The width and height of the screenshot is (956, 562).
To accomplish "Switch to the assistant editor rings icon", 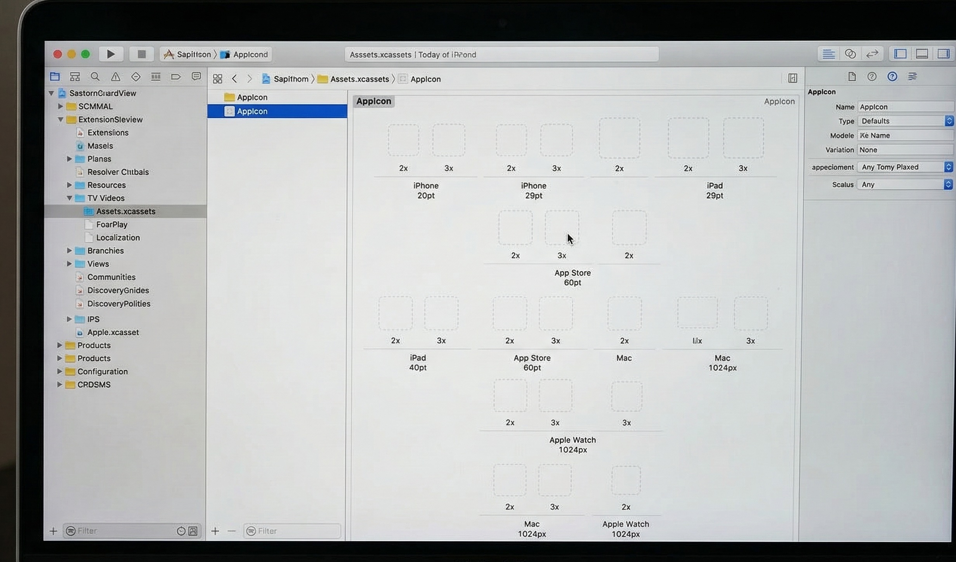I will [x=850, y=54].
